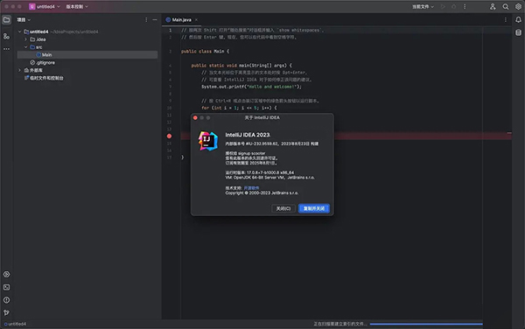Open the Services tool window icon
Image resolution: width=525 pixels, height=329 pixels.
6,274
